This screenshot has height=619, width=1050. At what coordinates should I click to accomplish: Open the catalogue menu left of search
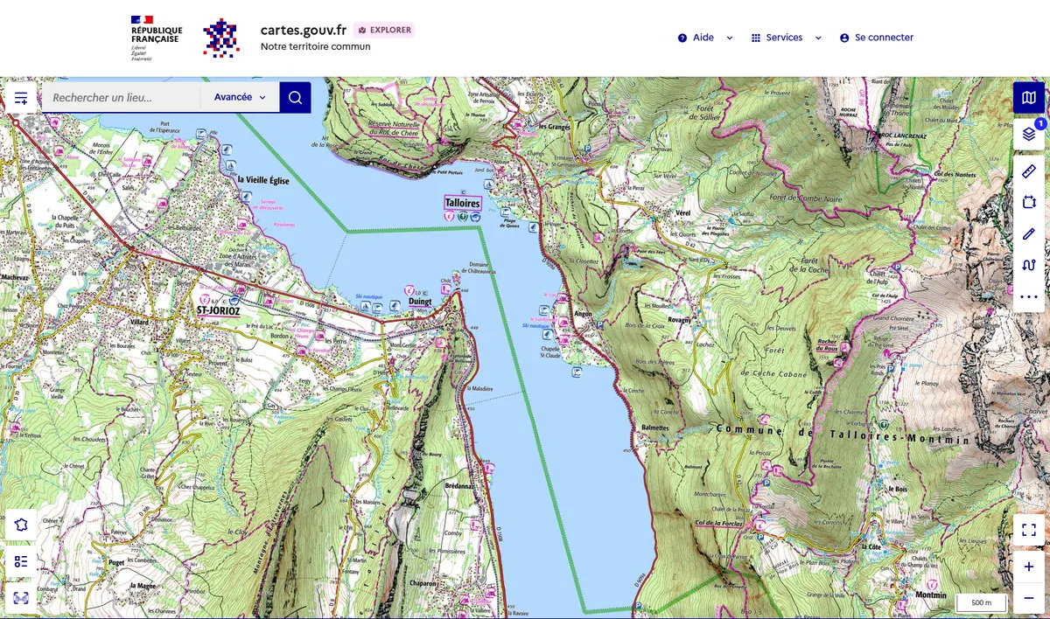[21, 98]
